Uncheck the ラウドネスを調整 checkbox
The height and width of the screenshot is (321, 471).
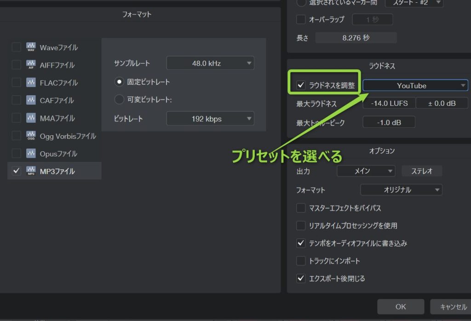[x=301, y=86]
